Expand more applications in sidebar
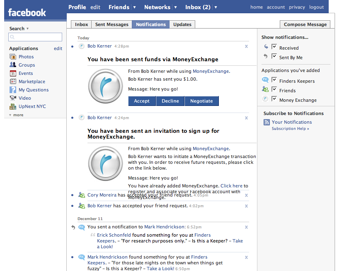Screen dimensions: 349x271 tap(16, 115)
